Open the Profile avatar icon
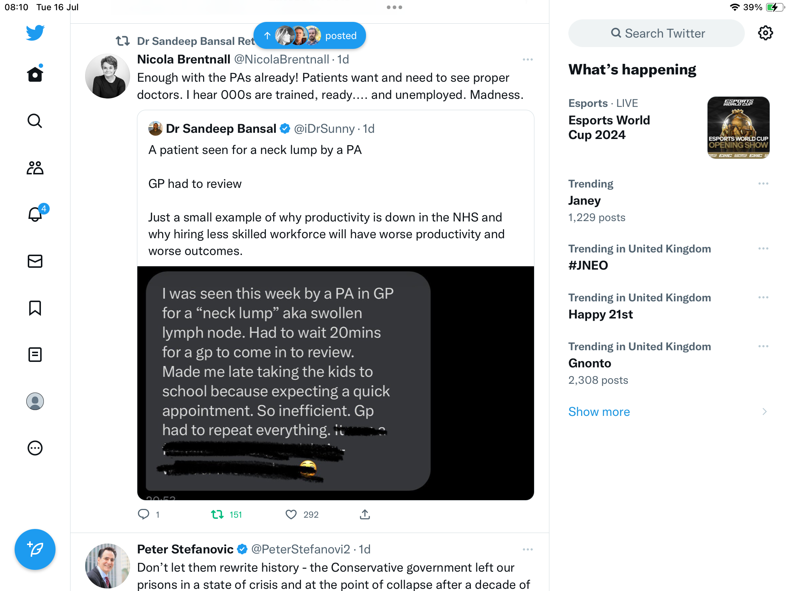789x591 pixels. click(x=35, y=401)
